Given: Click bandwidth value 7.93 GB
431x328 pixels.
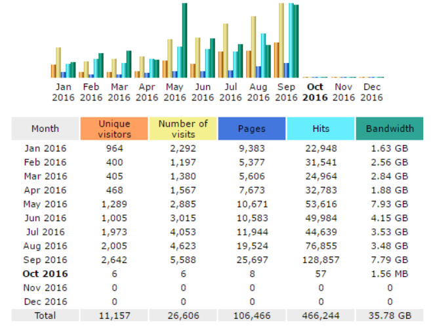Looking at the screenshot, I should coord(390,204).
